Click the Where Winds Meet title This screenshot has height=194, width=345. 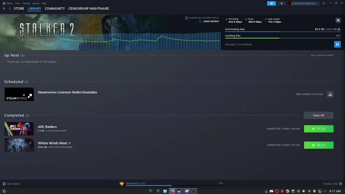[x=53, y=143]
